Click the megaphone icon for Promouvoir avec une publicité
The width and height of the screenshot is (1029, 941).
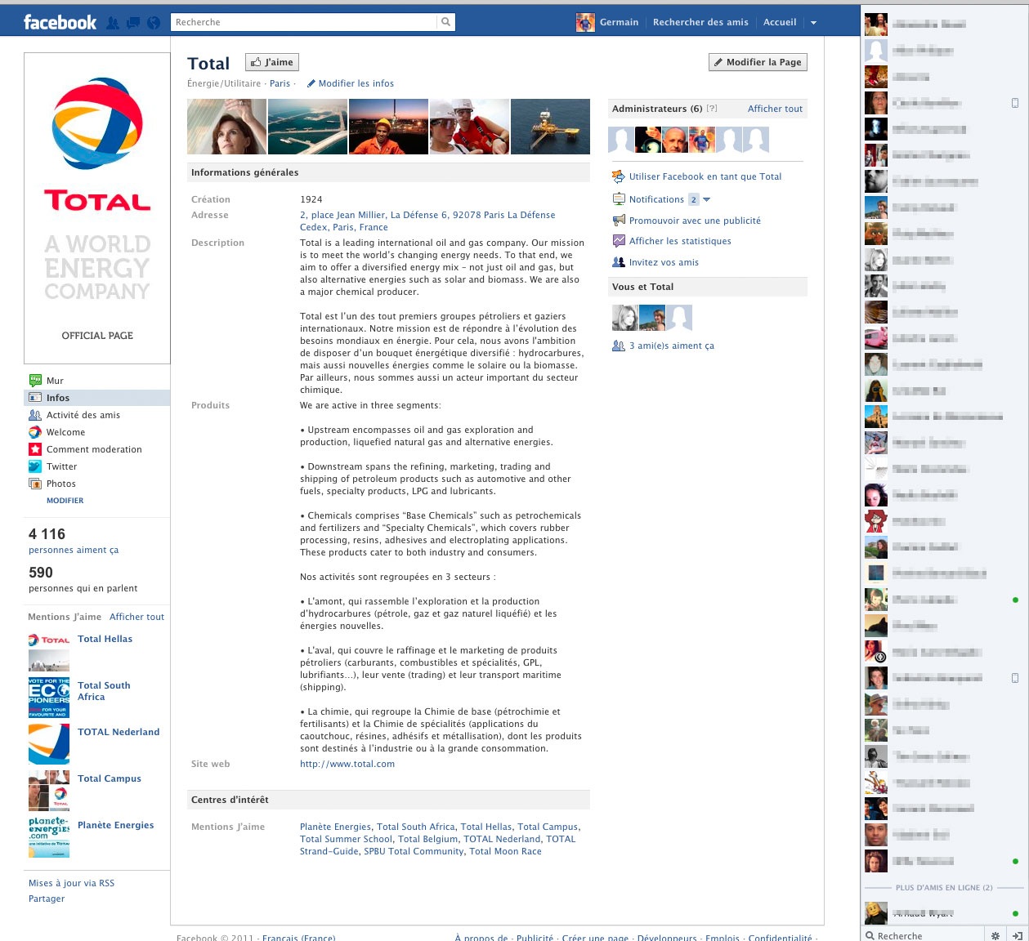coord(619,221)
